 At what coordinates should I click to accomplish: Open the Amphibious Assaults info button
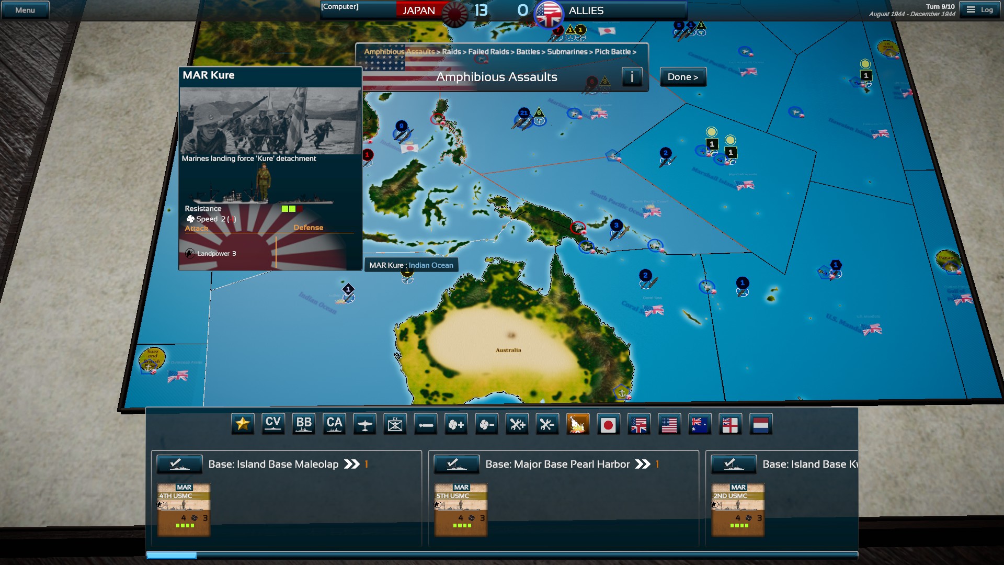(632, 77)
